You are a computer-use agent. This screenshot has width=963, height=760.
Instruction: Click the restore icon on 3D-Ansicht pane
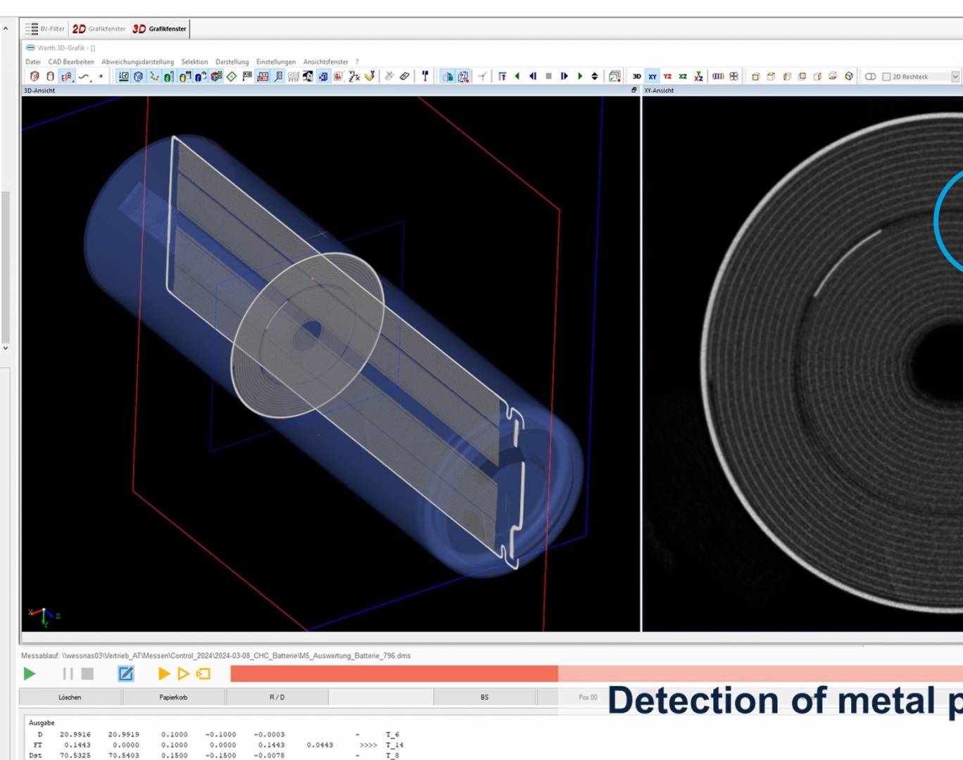tap(634, 90)
